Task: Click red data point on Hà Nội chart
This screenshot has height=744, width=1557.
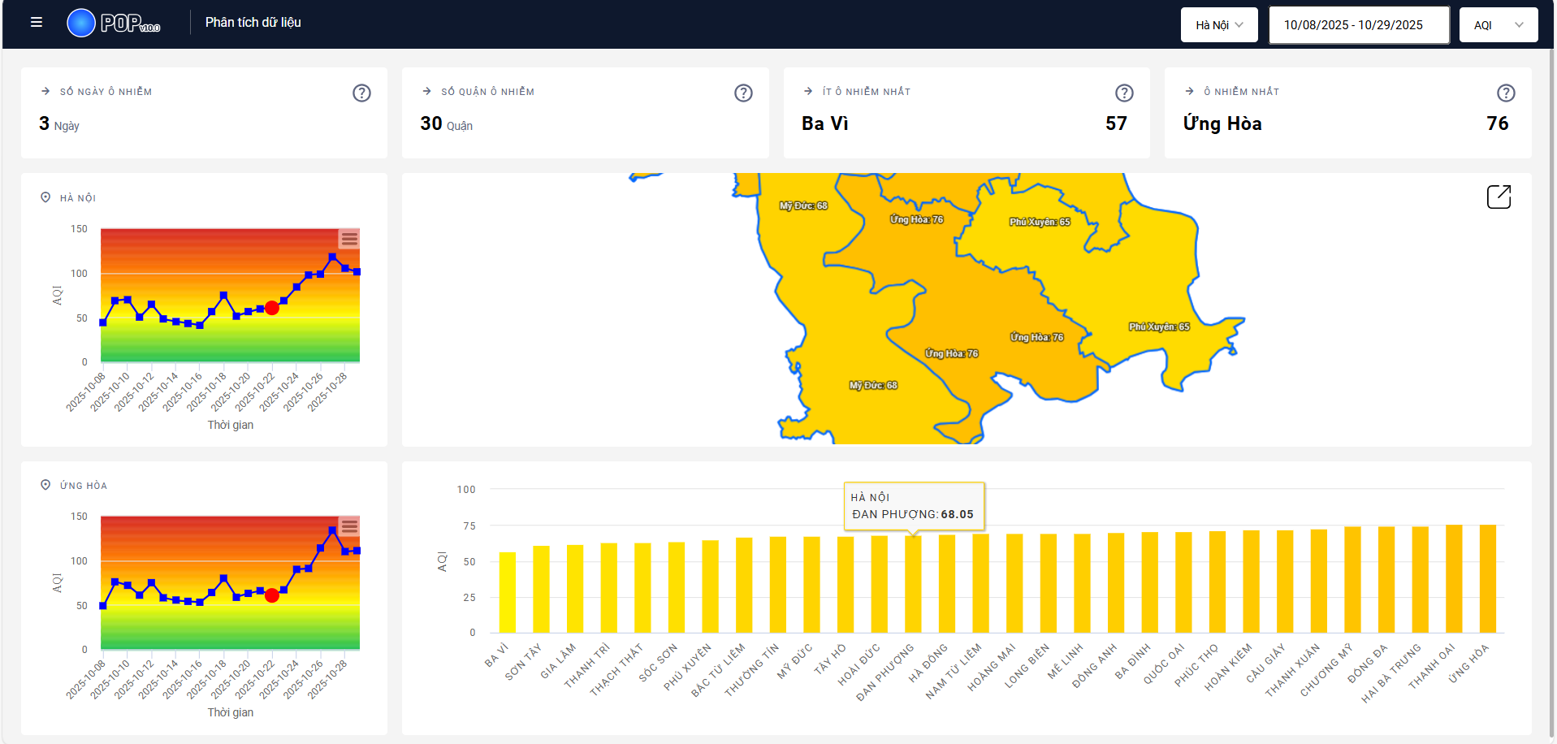Action: tap(272, 308)
